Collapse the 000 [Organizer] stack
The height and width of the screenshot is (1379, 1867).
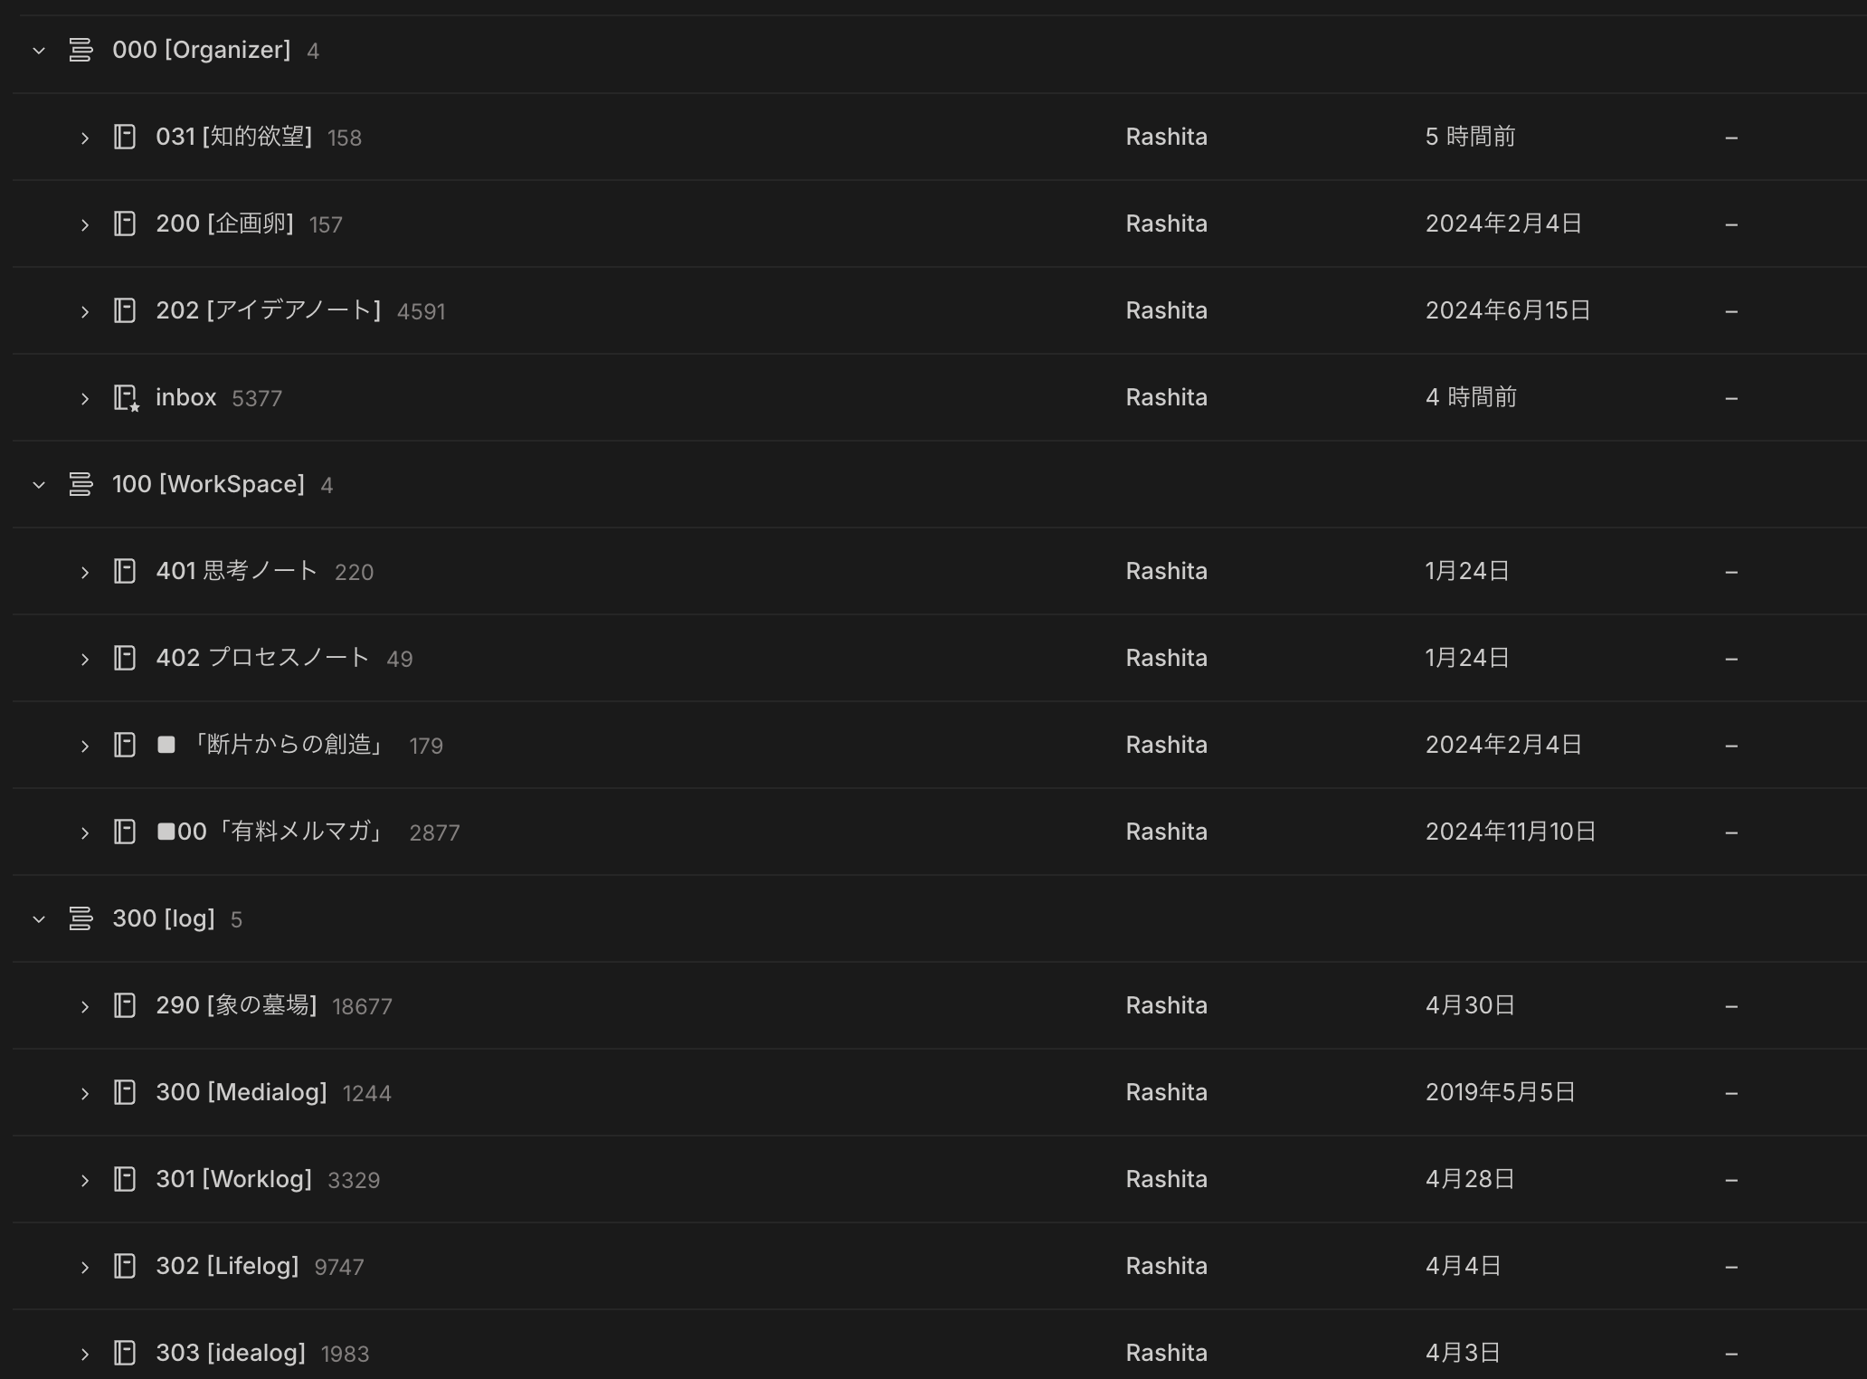39,51
